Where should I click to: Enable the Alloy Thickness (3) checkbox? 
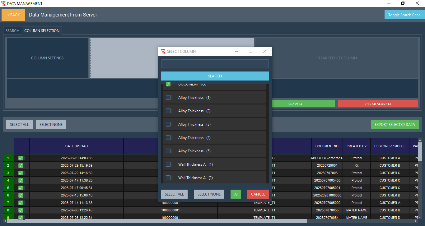tap(168, 124)
